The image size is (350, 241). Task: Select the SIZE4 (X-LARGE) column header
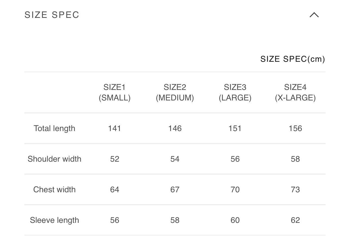(x=295, y=93)
